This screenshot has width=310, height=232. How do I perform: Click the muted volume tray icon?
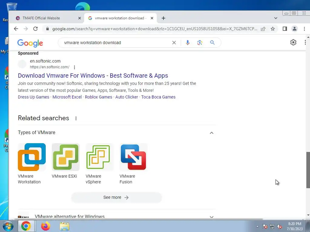[x=279, y=227]
